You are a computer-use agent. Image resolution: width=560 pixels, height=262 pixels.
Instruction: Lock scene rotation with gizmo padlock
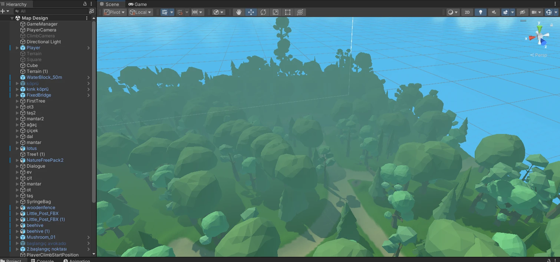click(551, 25)
